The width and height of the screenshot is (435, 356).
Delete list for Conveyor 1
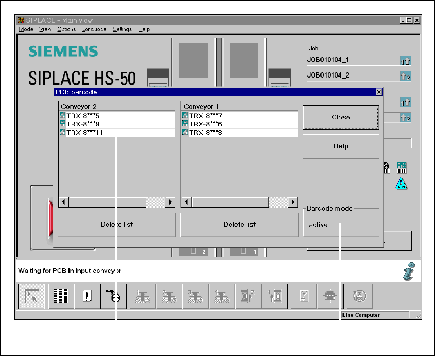tap(239, 225)
